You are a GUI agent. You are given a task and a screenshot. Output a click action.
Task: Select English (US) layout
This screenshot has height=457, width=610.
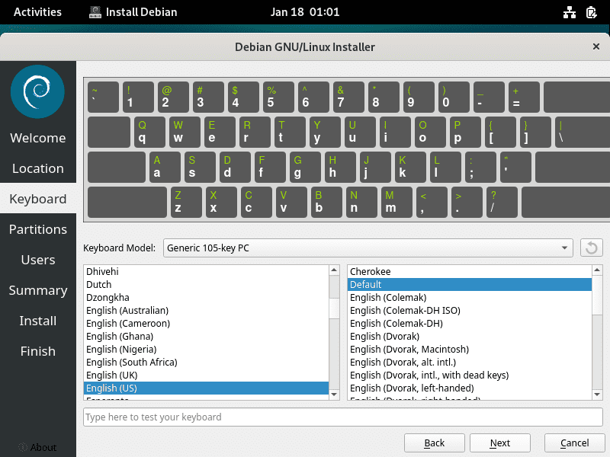pos(206,388)
